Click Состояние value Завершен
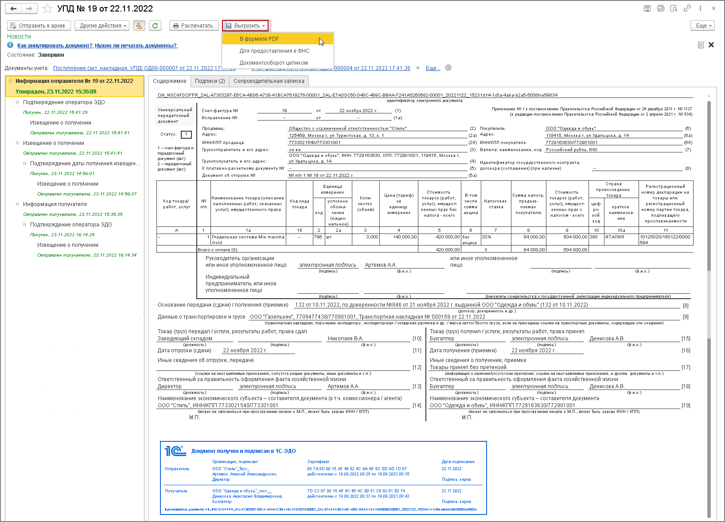725x522 pixels. click(x=51, y=55)
